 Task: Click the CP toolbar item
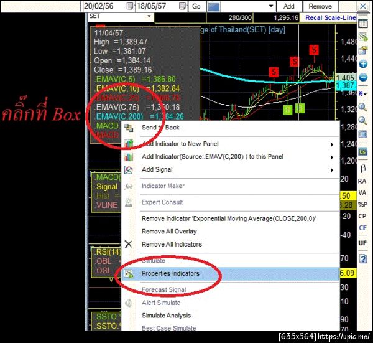click(362, 216)
